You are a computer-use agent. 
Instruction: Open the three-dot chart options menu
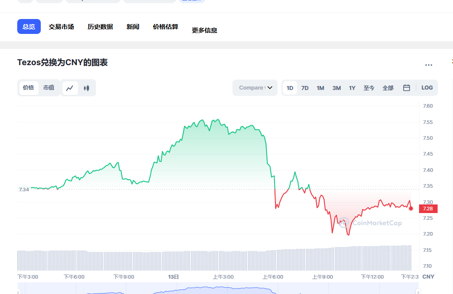[429, 65]
